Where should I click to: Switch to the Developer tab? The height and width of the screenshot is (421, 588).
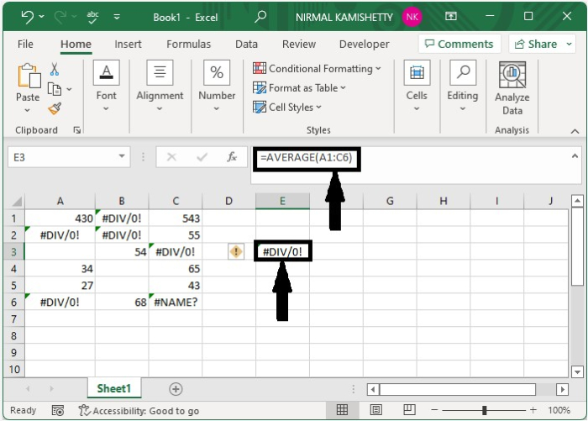coord(364,45)
